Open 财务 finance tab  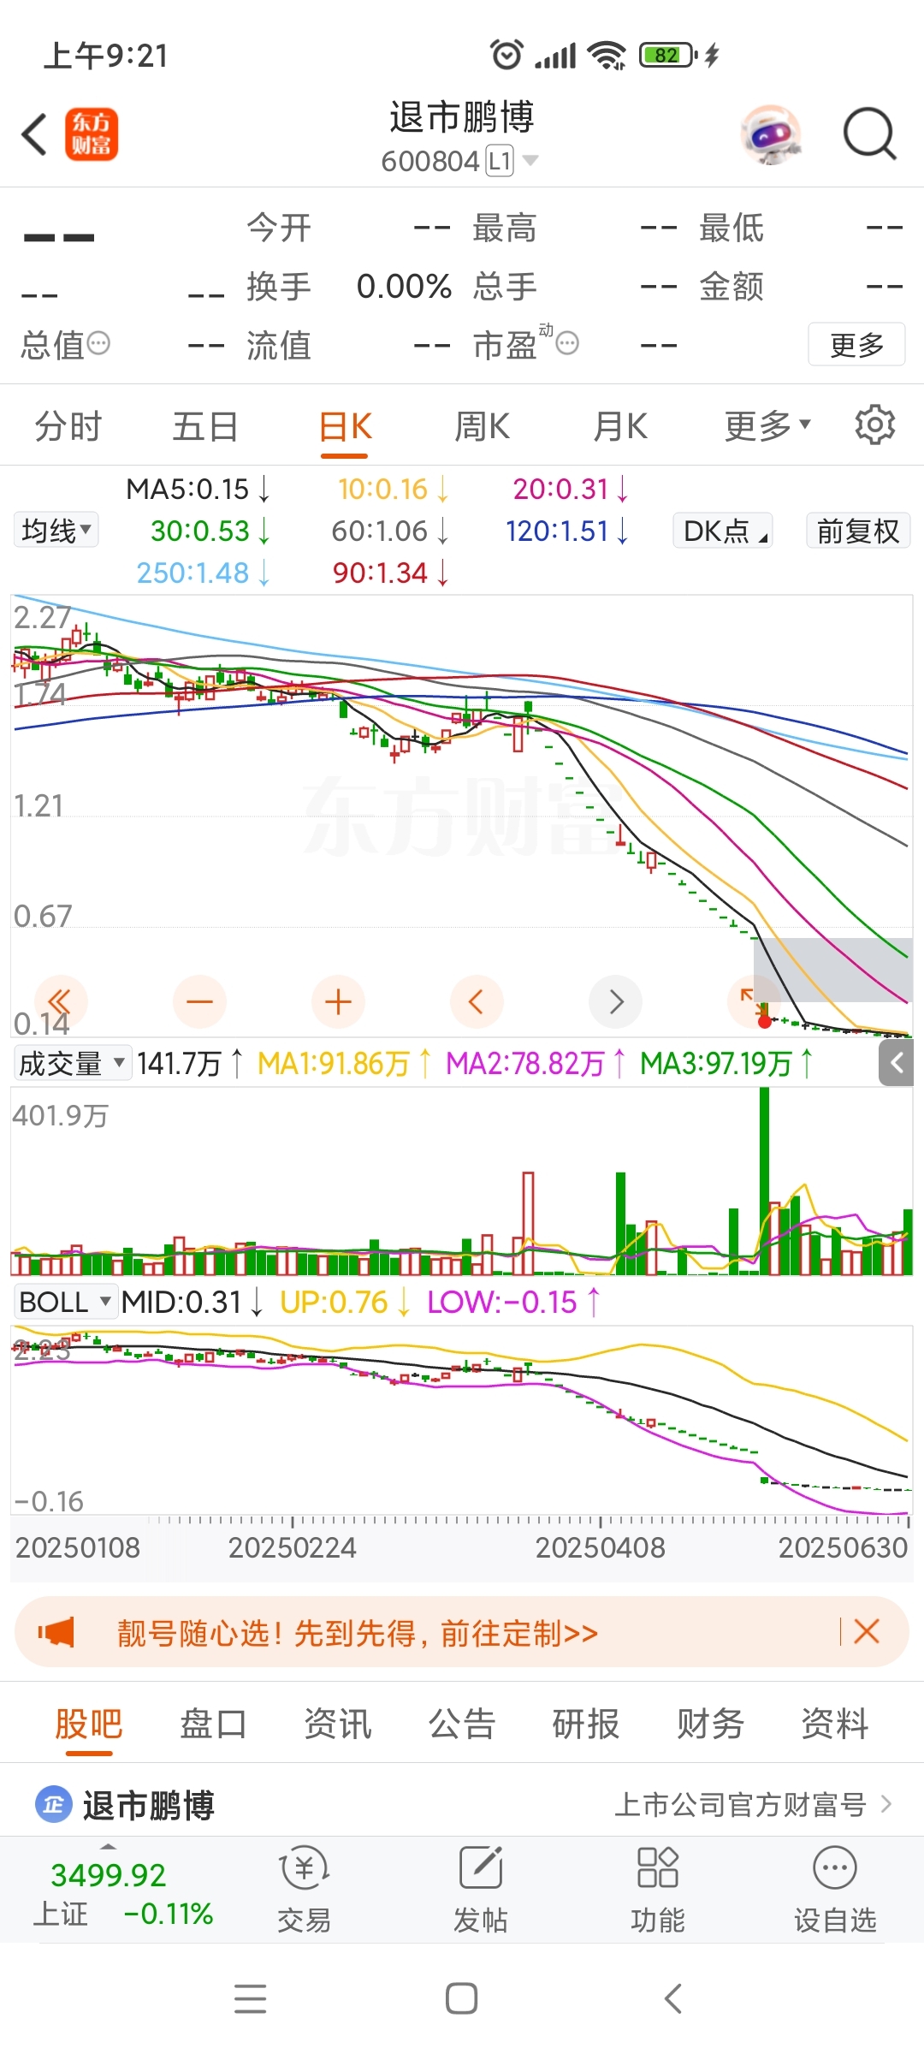[710, 1724]
